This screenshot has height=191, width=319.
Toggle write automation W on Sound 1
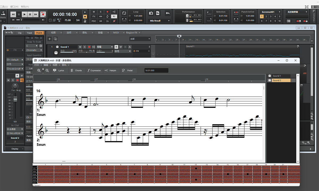pyautogui.click(x=121, y=47)
